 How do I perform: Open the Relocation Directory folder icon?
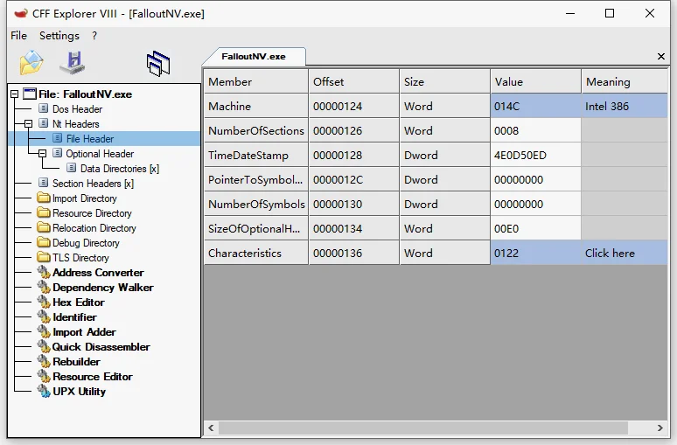coord(44,227)
